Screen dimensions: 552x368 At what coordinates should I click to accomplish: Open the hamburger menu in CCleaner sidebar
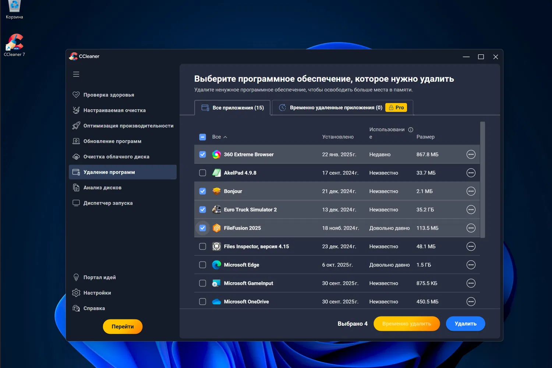[x=76, y=74]
